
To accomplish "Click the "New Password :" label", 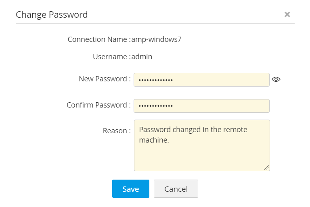I will [105, 79].
